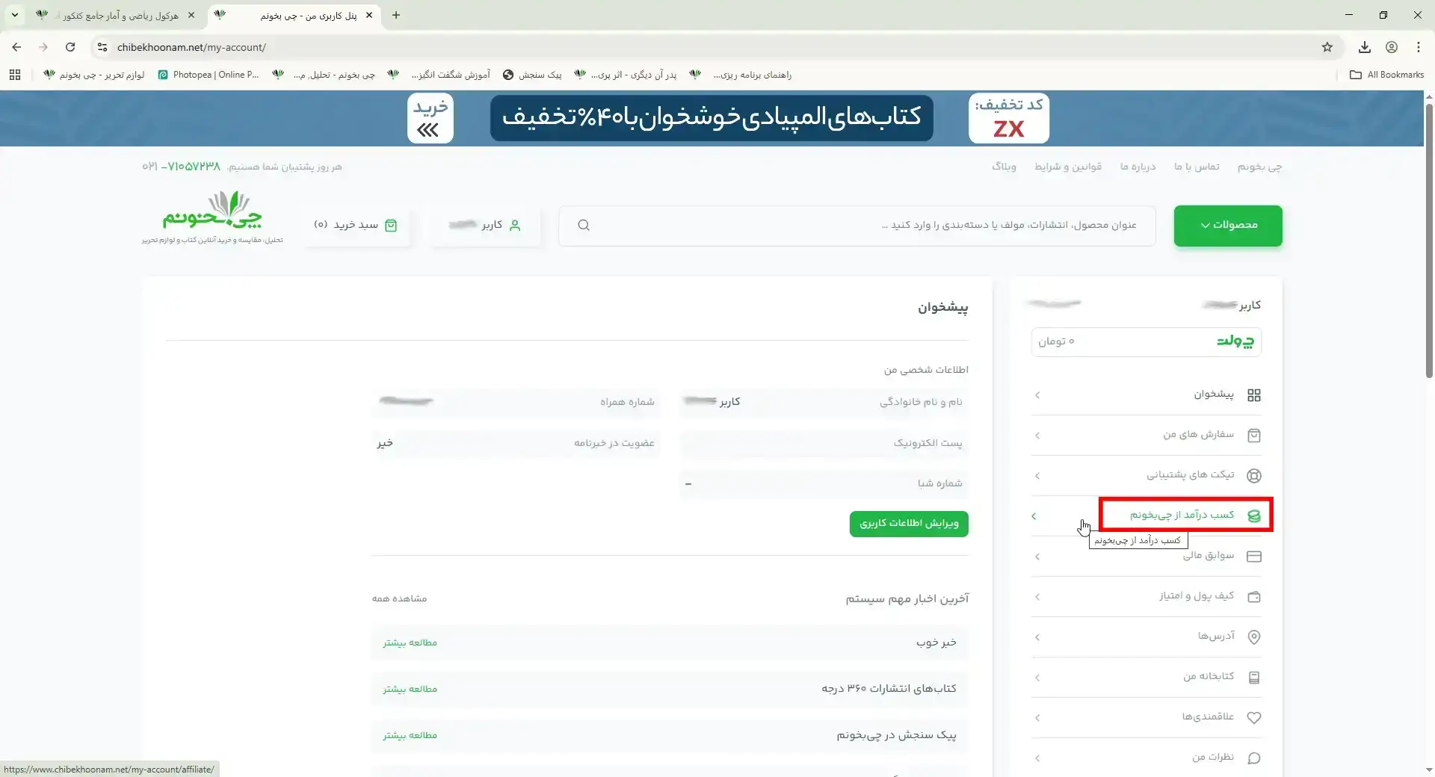Click the نظرات من comment bubble icon
Viewport: 1435px width, 777px height.
point(1254,758)
